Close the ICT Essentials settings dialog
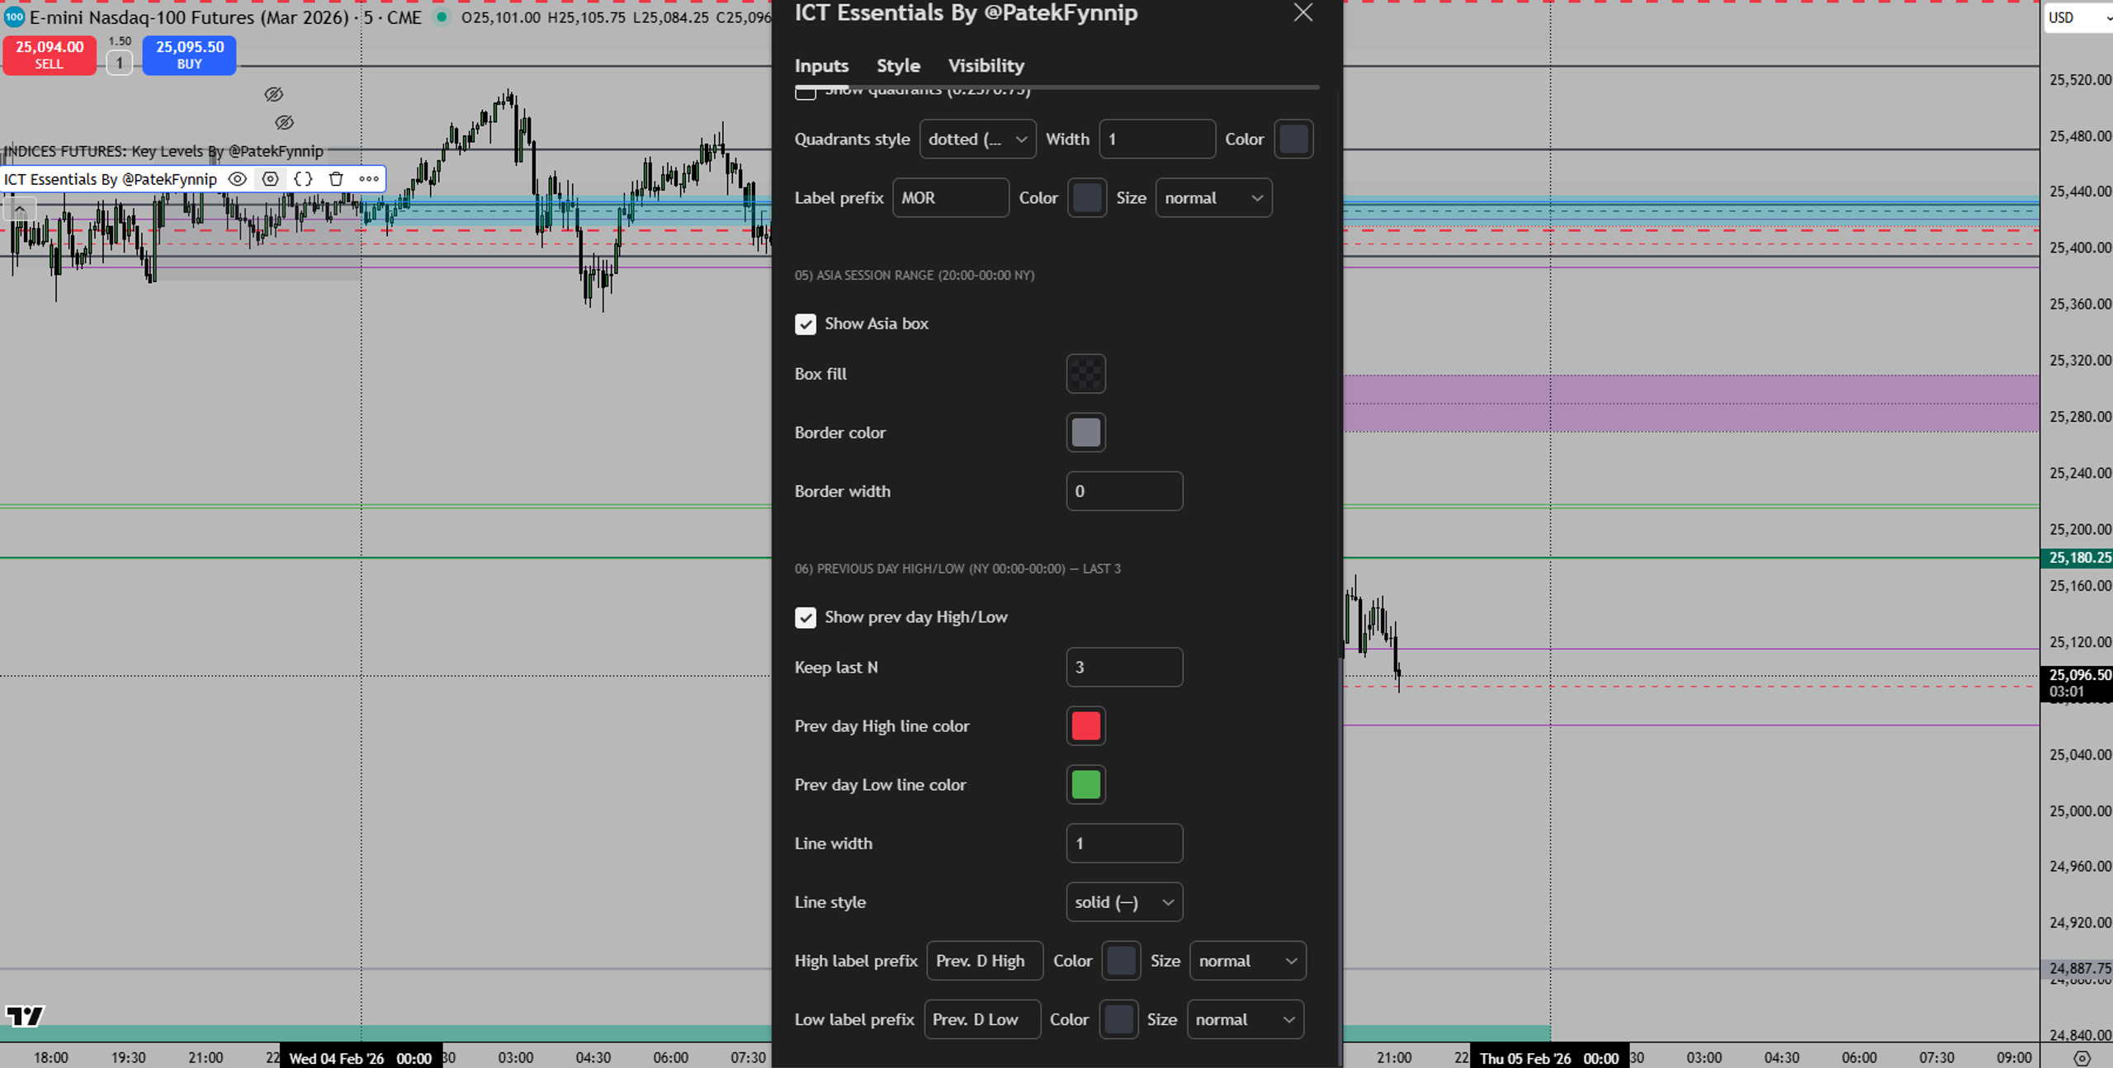The image size is (2113, 1068). (1302, 12)
